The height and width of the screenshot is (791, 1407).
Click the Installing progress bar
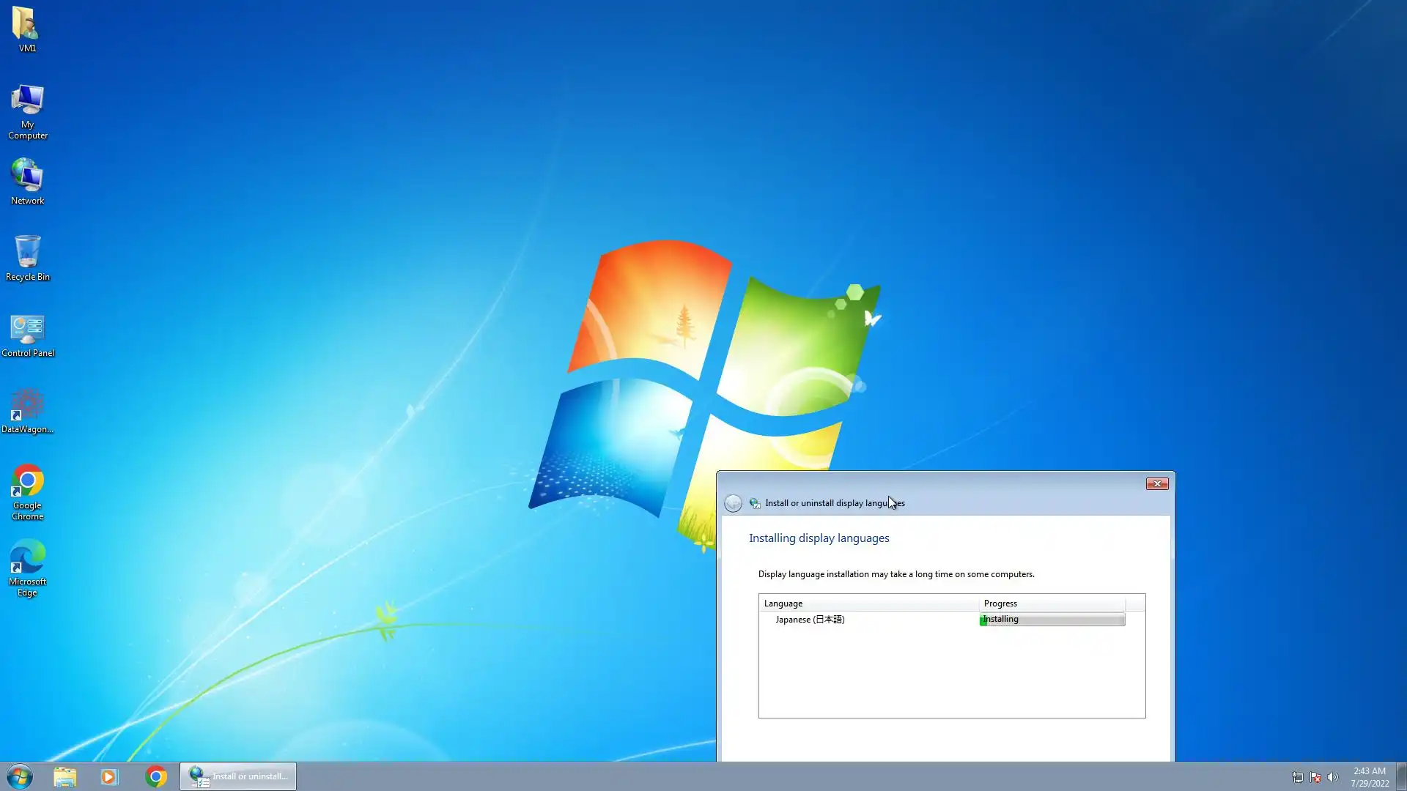coord(1052,620)
